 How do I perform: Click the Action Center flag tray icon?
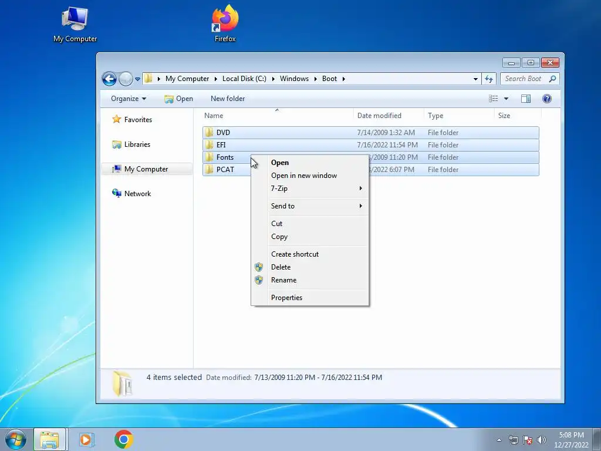[528, 440]
